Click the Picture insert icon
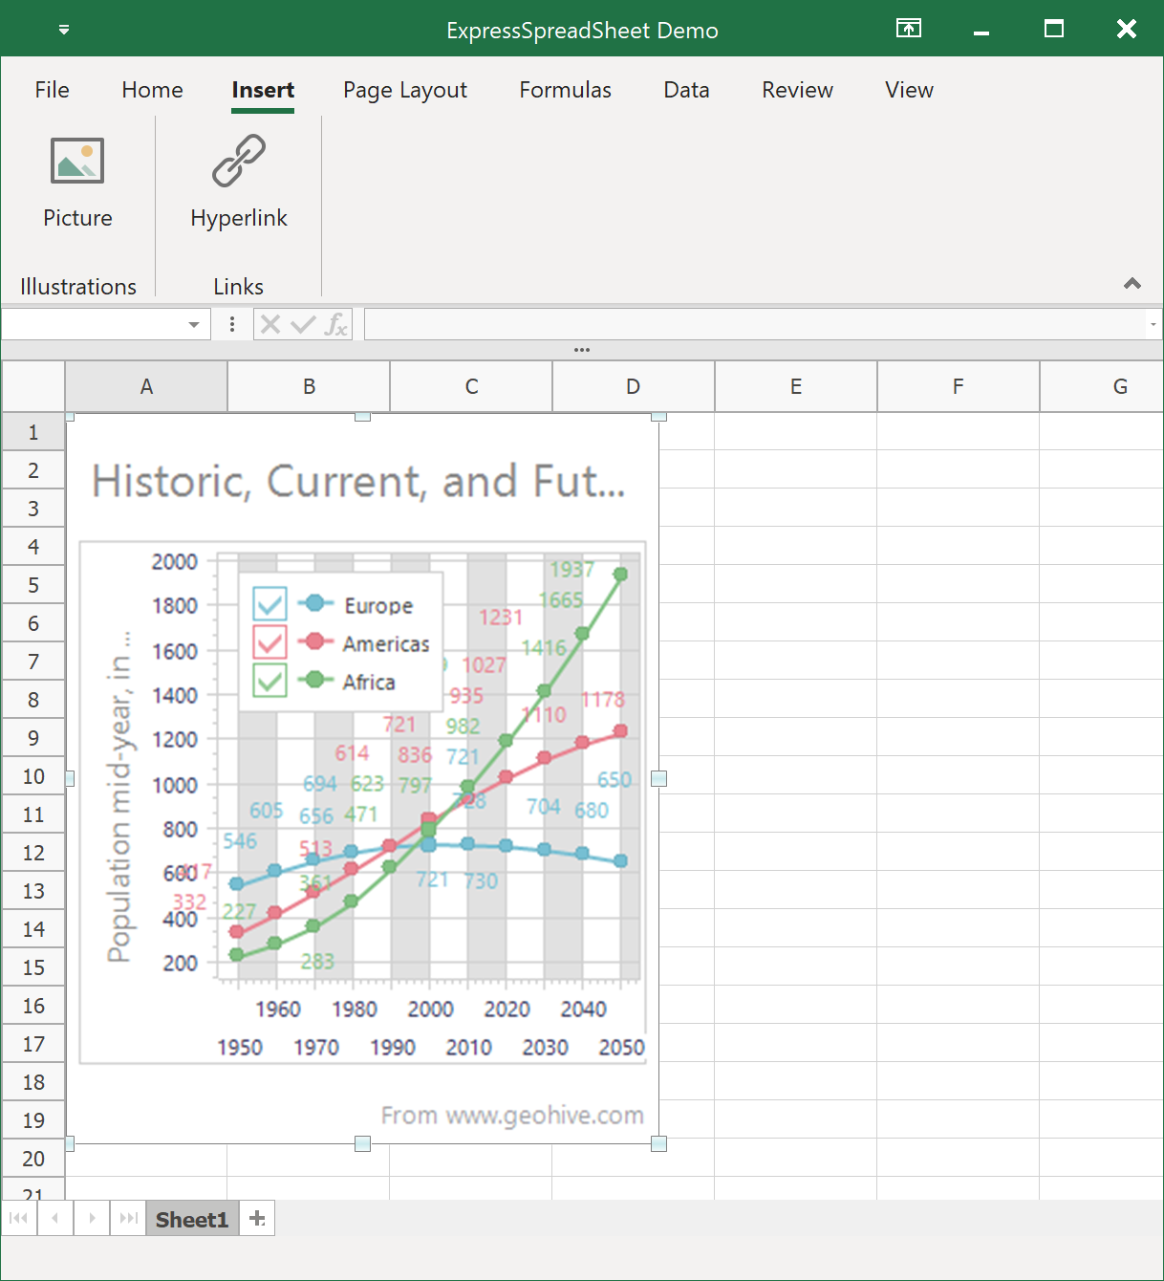The width and height of the screenshot is (1164, 1281). pos(77,162)
